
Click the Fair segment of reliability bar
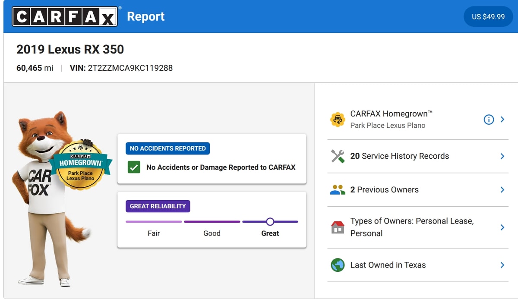coord(154,222)
